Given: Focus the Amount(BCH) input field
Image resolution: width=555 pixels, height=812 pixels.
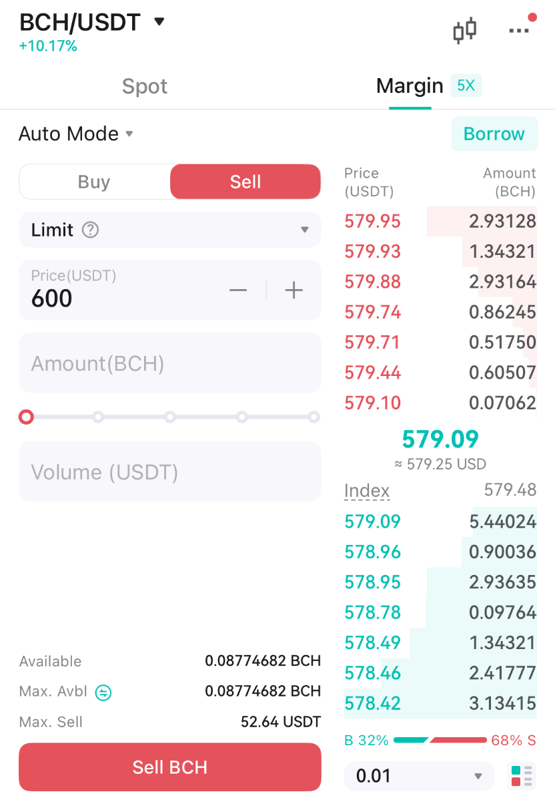Looking at the screenshot, I should pyautogui.click(x=170, y=363).
